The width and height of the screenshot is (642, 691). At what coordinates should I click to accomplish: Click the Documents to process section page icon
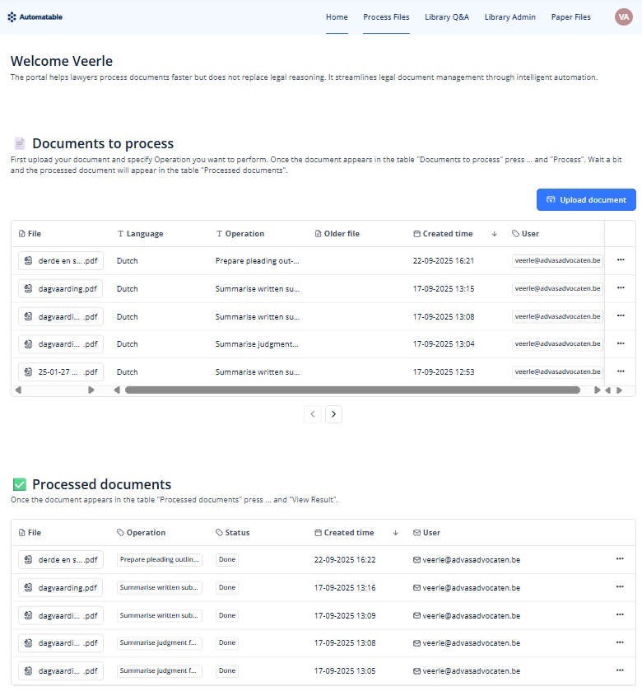pyautogui.click(x=20, y=143)
